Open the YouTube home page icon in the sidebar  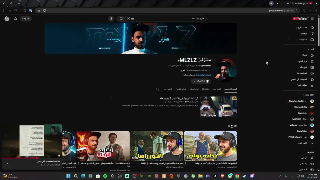[312, 27]
